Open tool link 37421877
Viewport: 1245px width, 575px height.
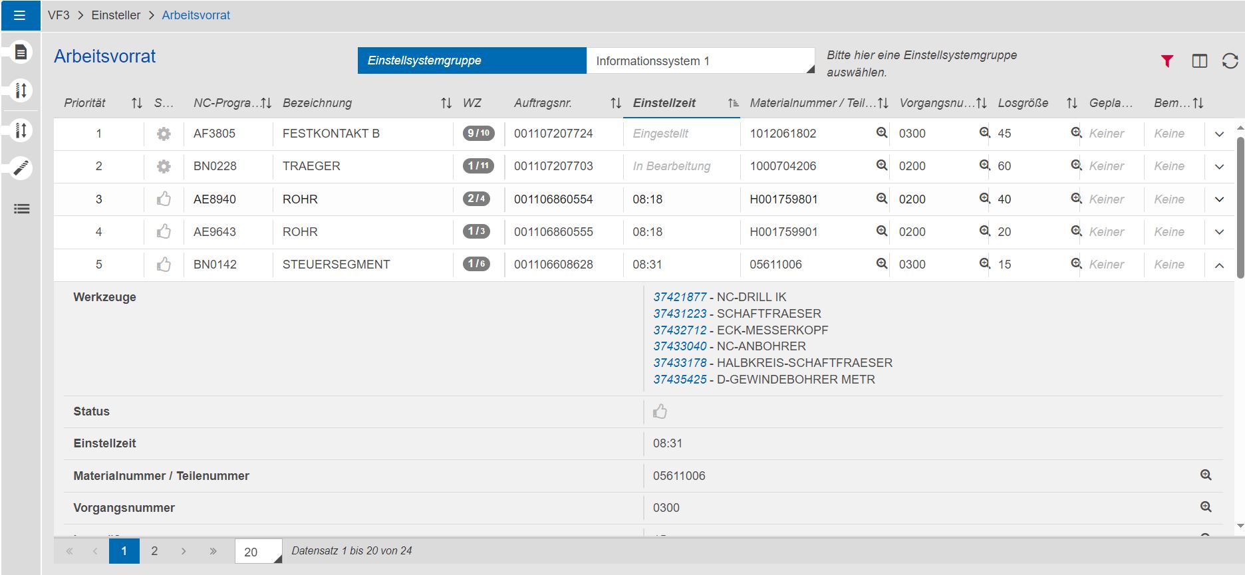click(x=679, y=297)
